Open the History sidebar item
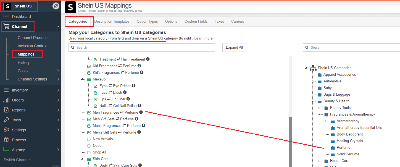Image resolution: width=400 pixels, height=167 pixels. 23,62
